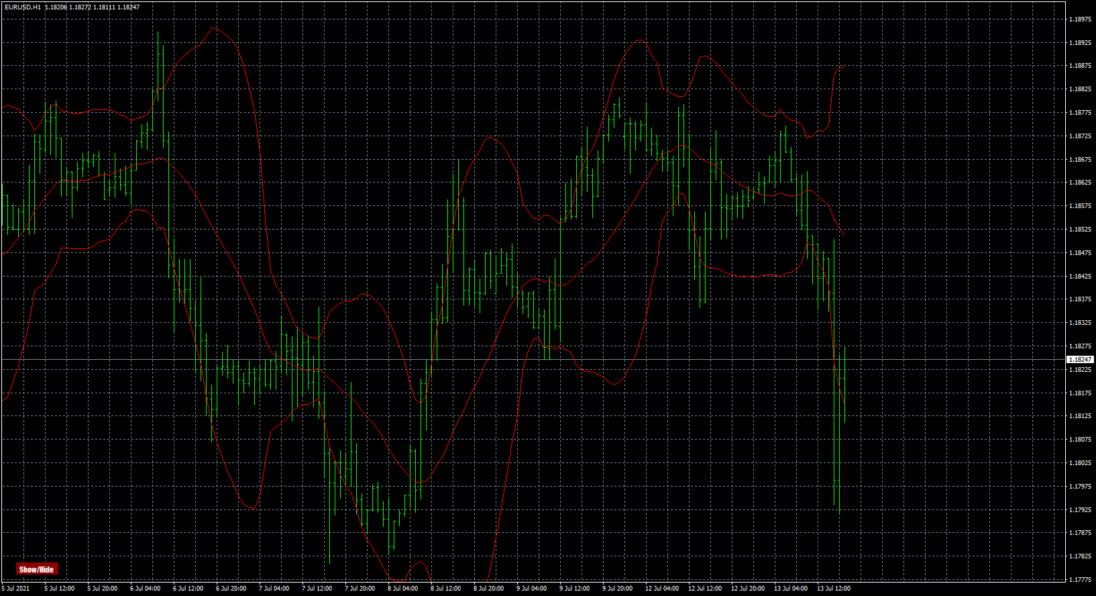Select the 13 Jul 04:00 time label
The width and height of the screenshot is (1096, 596).
pyautogui.click(x=791, y=589)
